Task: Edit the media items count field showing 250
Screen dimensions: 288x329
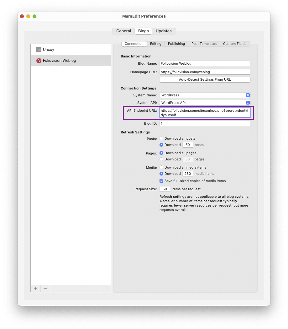Action: click(x=188, y=174)
